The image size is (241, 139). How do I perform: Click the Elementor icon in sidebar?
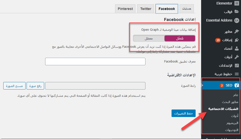236,3
